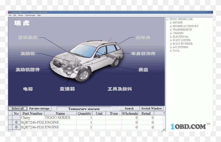
Task: Select ENGINE ACCESSORY in the tree
Action: [x=185, y=26]
